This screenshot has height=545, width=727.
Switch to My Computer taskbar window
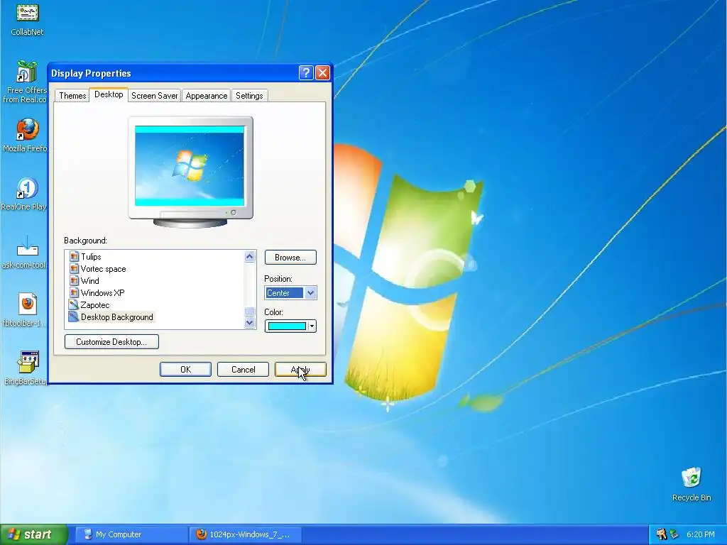click(131, 534)
